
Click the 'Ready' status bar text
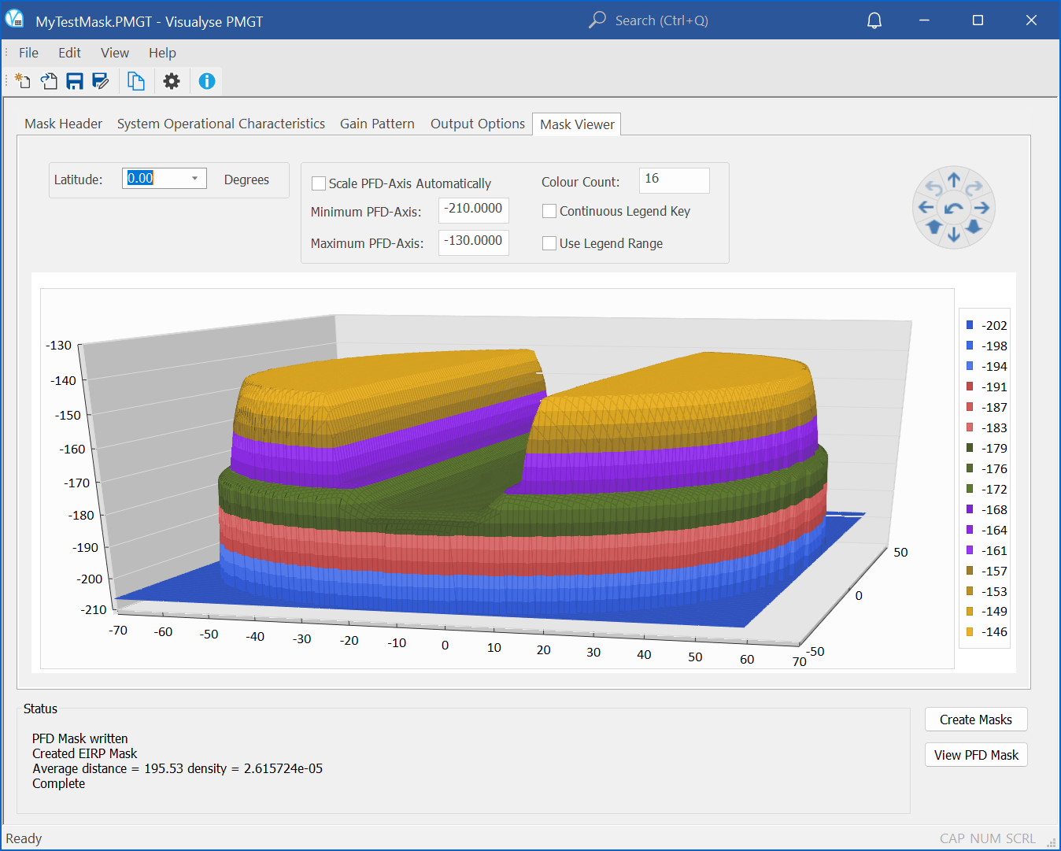[24, 838]
